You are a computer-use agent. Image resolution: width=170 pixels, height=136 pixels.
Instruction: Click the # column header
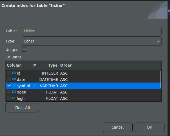35,65
